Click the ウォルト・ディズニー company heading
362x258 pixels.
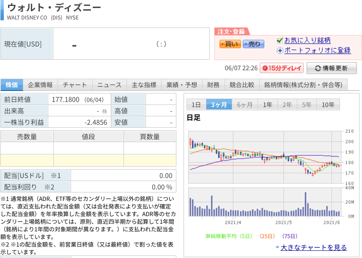click(54, 7)
